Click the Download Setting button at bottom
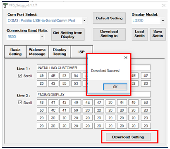This screenshot has width=170, height=149. coord(128,137)
